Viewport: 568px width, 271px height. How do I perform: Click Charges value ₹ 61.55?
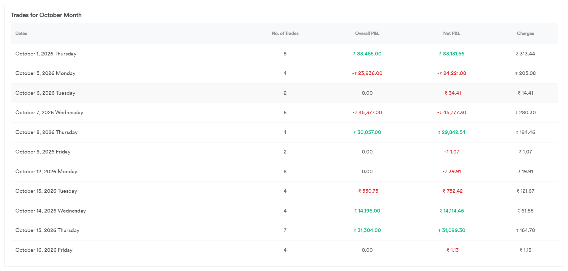525,211
